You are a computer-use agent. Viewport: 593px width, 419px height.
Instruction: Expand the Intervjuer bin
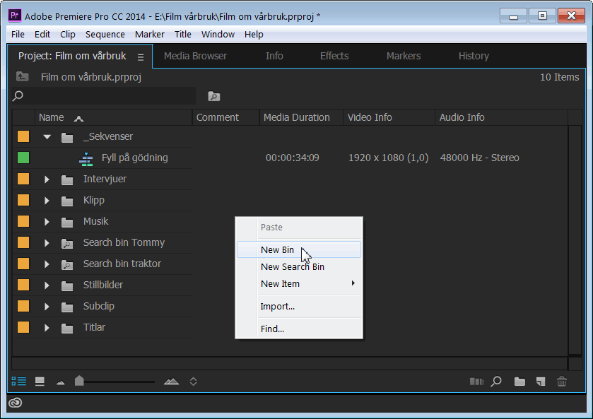(47, 179)
